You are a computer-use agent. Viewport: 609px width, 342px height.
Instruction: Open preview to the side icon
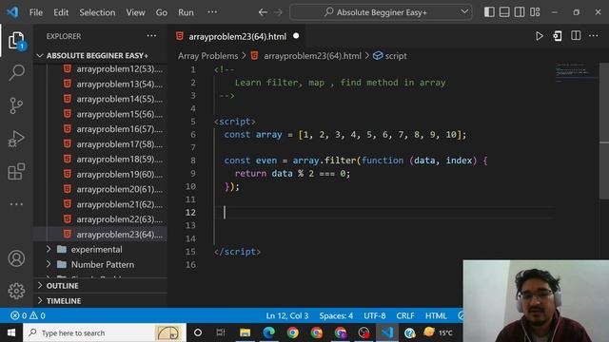pos(558,36)
